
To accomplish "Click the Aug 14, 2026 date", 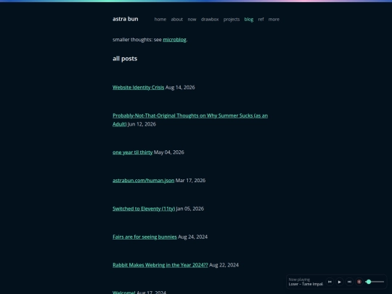I will click(x=180, y=87).
